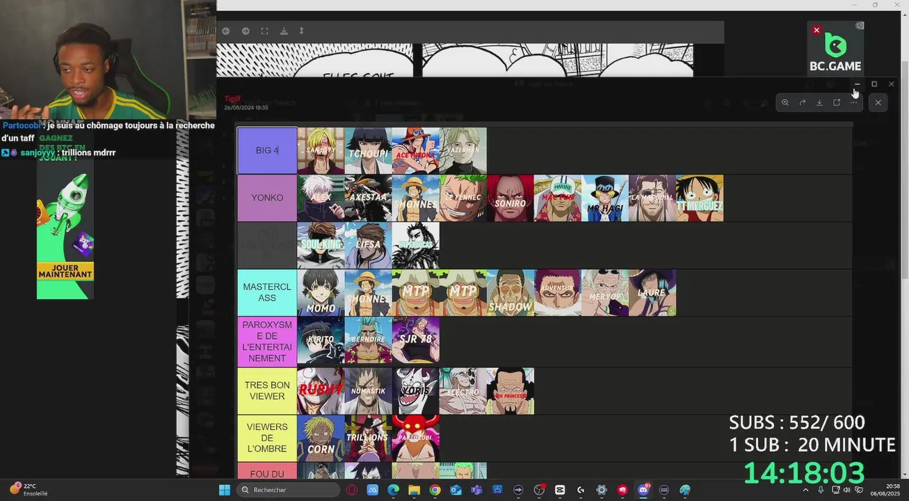Click the microphone icon in system tray
This screenshot has height=501, width=909.
821,490
